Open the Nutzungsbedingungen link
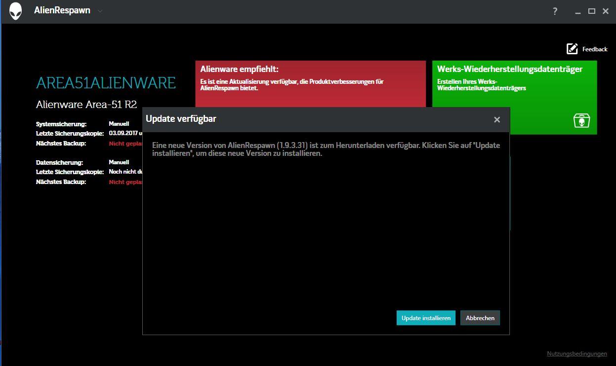616x366 pixels. (577, 354)
